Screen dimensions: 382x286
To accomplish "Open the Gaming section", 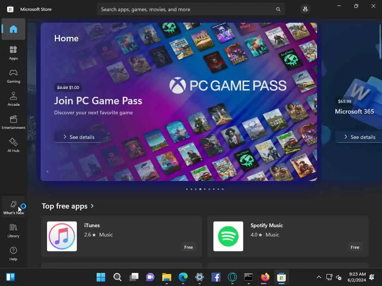I will coord(13,76).
